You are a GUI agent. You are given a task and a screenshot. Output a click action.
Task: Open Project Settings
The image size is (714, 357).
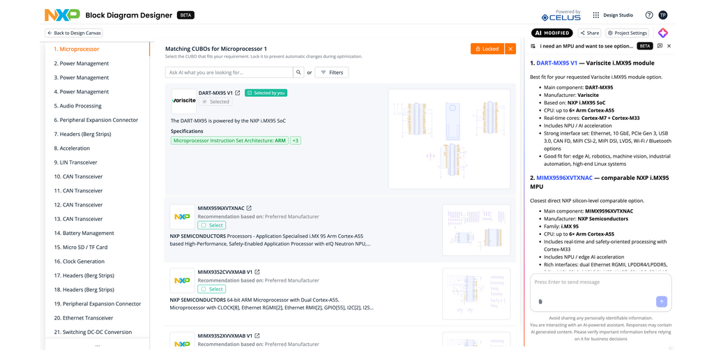pyautogui.click(x=628, y=33)
